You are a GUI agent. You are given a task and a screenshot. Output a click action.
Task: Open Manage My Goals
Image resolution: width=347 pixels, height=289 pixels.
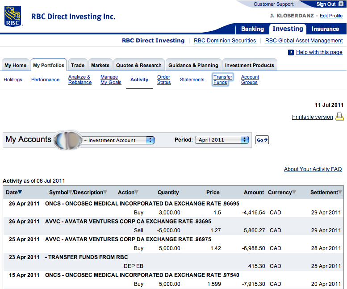[x=111, y=80]
